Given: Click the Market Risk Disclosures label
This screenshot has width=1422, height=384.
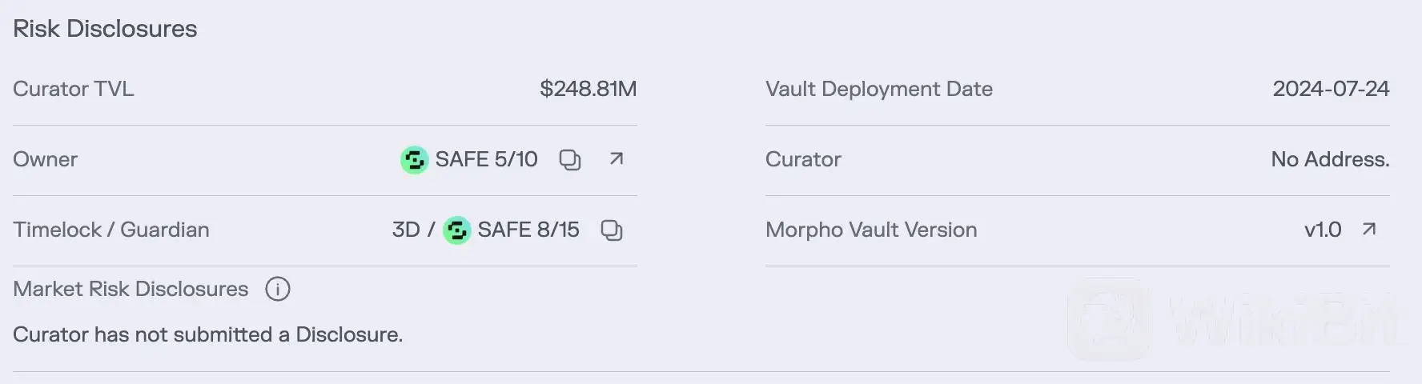Looking at the screenshot, I should coord(131,289).
